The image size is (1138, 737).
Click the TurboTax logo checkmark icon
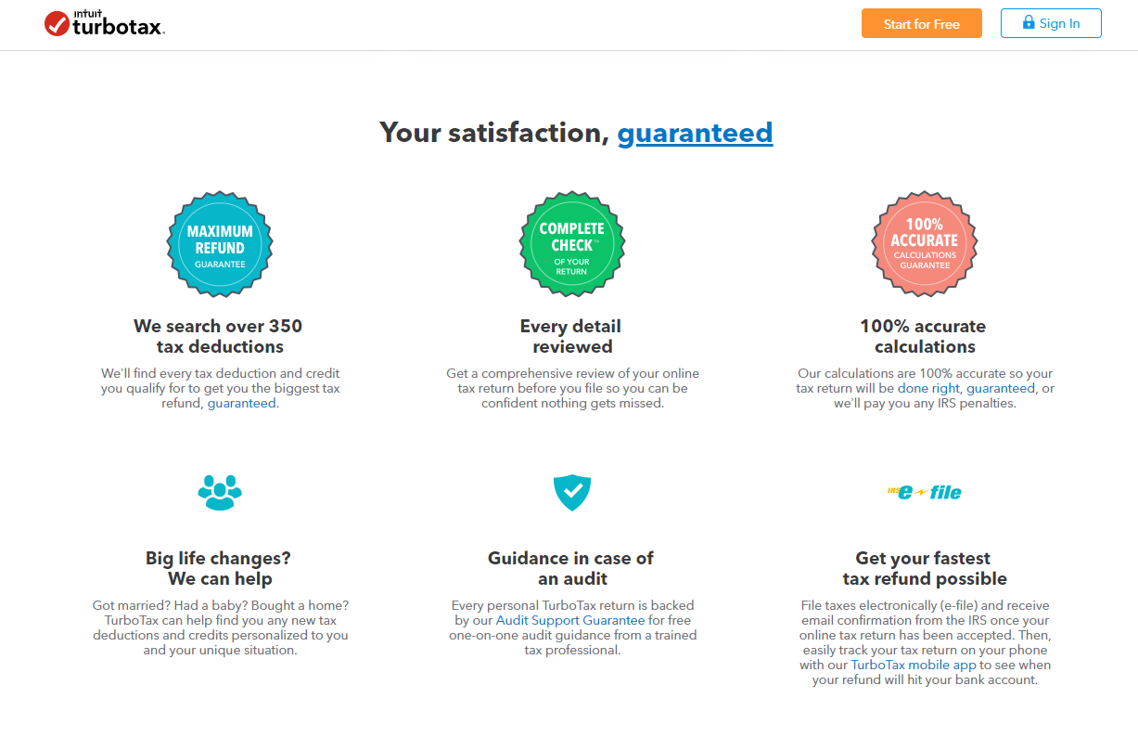pos(57,24)
